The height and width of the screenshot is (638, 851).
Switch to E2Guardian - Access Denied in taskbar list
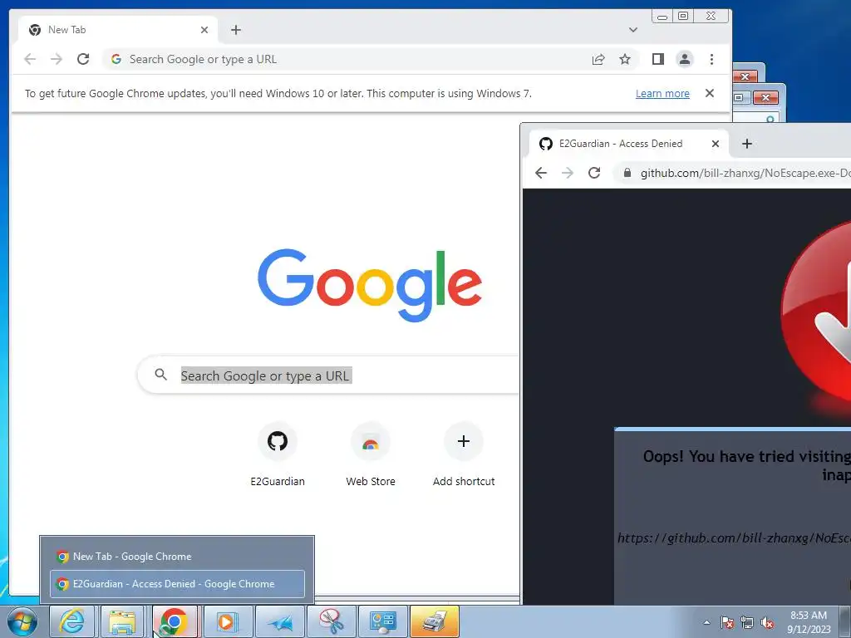pyautogui.click(x=177, y=584)
